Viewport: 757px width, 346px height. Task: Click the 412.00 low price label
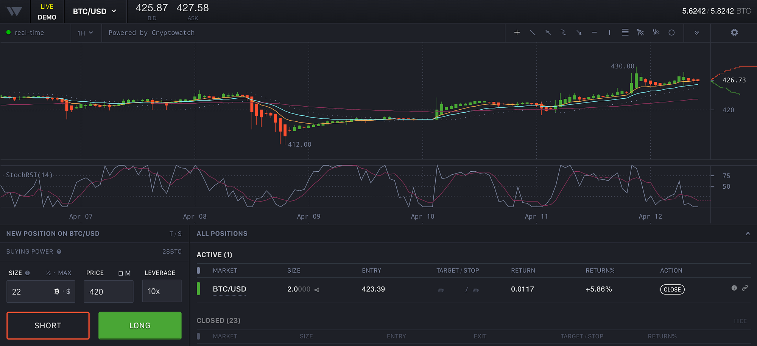point(300,144)
